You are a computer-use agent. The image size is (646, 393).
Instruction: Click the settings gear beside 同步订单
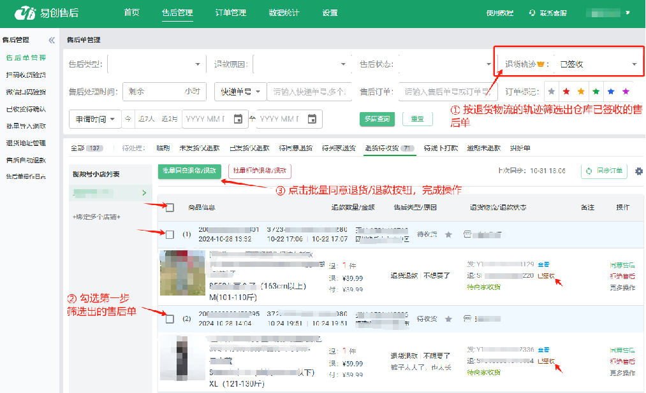click(x=639, y=171)
